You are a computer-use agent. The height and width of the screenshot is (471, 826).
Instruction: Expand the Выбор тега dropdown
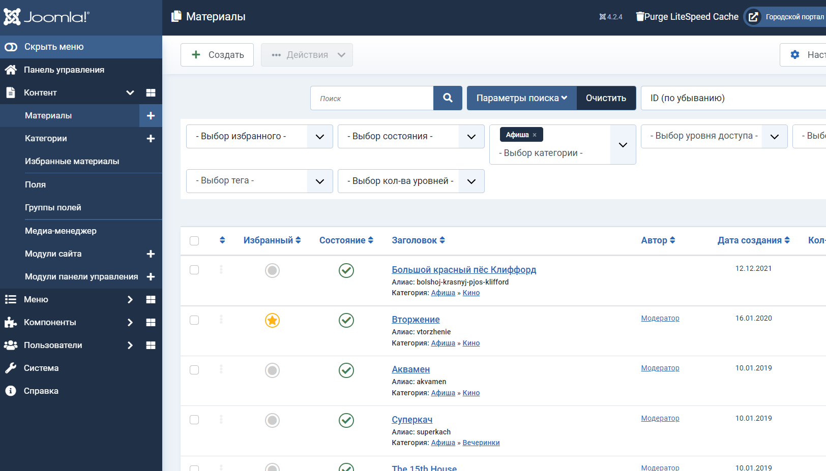coord(259,181)
